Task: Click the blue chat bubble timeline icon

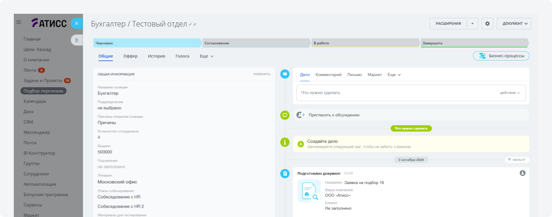Action: point(285,74)
